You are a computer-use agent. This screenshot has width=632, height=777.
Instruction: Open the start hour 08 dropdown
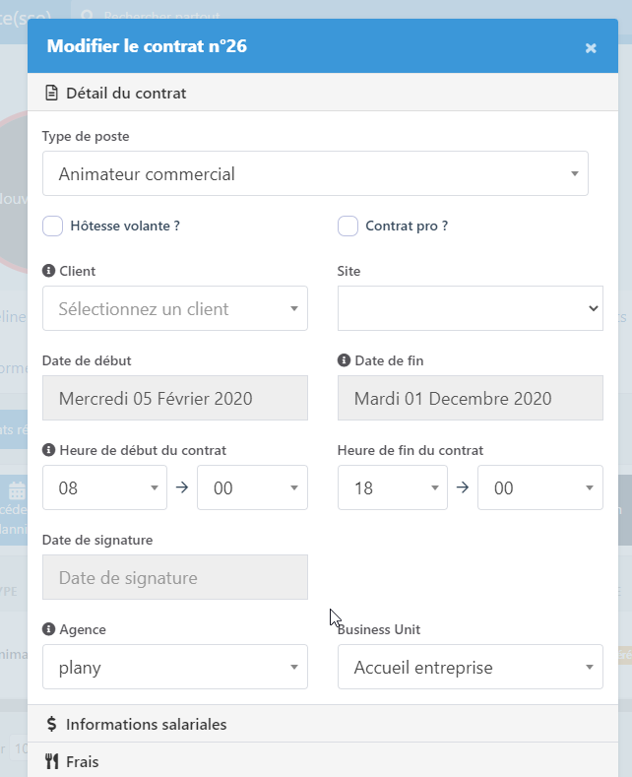pyautogui.click(x=104, y=487)
